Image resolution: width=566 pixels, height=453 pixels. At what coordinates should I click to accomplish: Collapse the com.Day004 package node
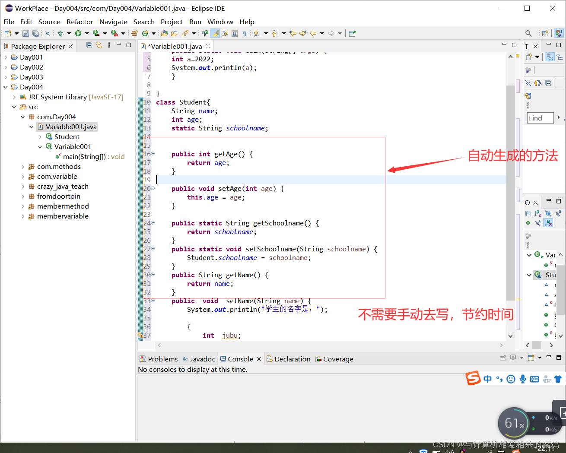click(23, 117)
